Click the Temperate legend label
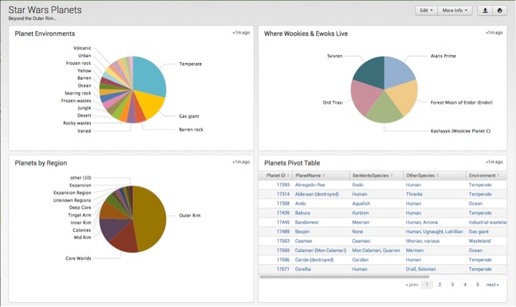 (x=190, y=64)
